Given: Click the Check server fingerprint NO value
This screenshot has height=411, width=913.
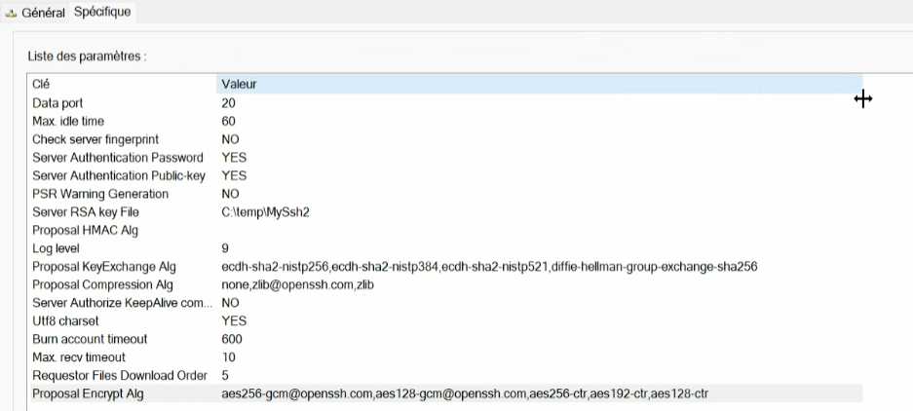Looking at the screenshot, I should pyautogui.click(x=230, y=139).
